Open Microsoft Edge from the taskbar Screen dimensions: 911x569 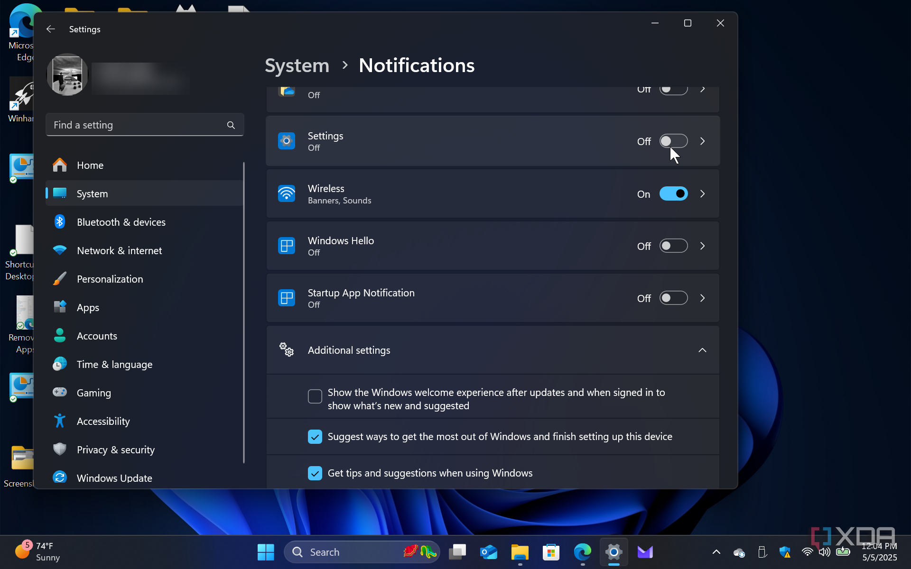(582, 552)
